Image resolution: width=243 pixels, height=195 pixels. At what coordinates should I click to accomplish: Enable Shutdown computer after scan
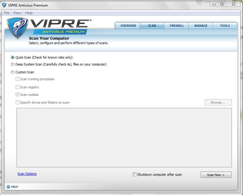click(135, 174)
